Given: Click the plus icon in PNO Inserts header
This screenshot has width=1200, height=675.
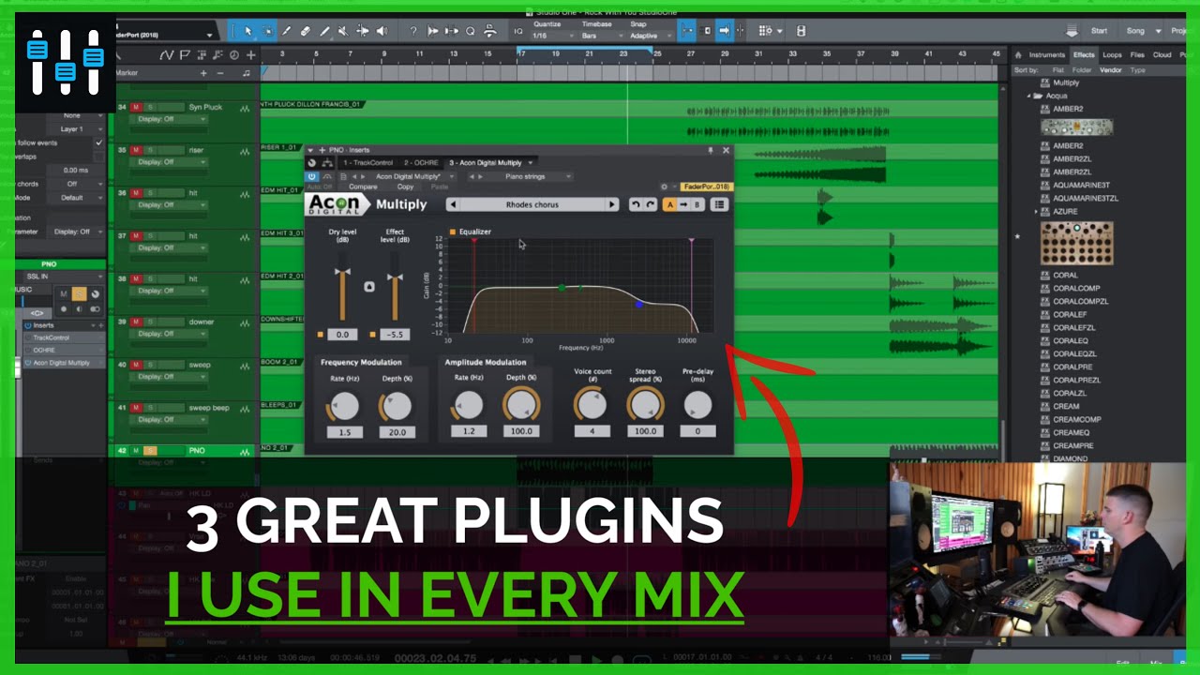Looking at the screenshot, I should 322,150.
